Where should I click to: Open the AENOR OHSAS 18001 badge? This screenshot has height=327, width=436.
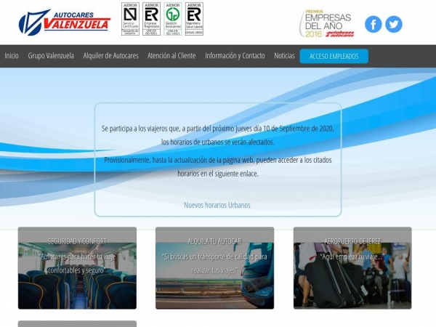point(194,19)
